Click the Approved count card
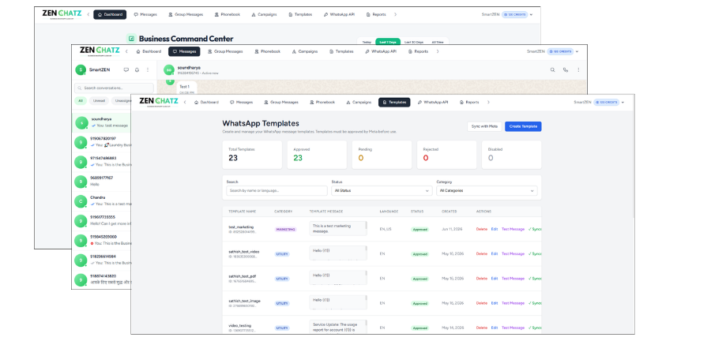 pyautogui.click(x=317, y=155)
